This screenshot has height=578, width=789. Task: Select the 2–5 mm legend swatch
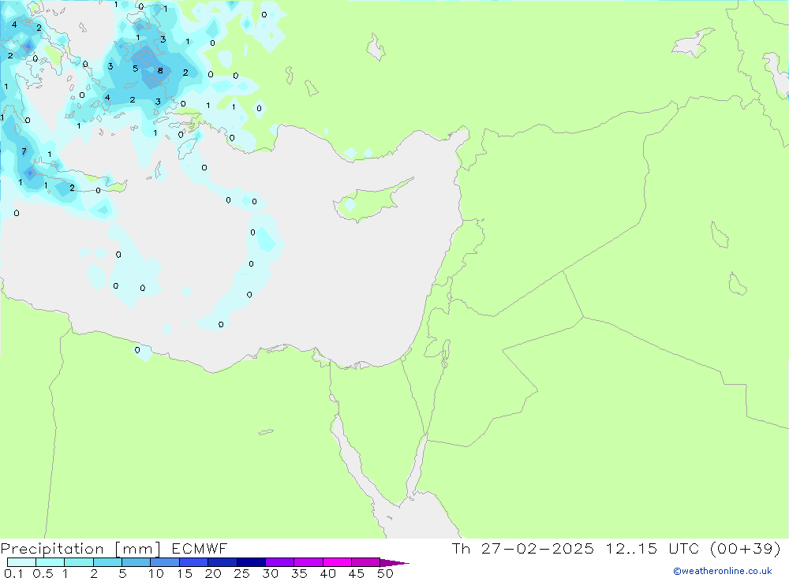[x=107, y=562]
